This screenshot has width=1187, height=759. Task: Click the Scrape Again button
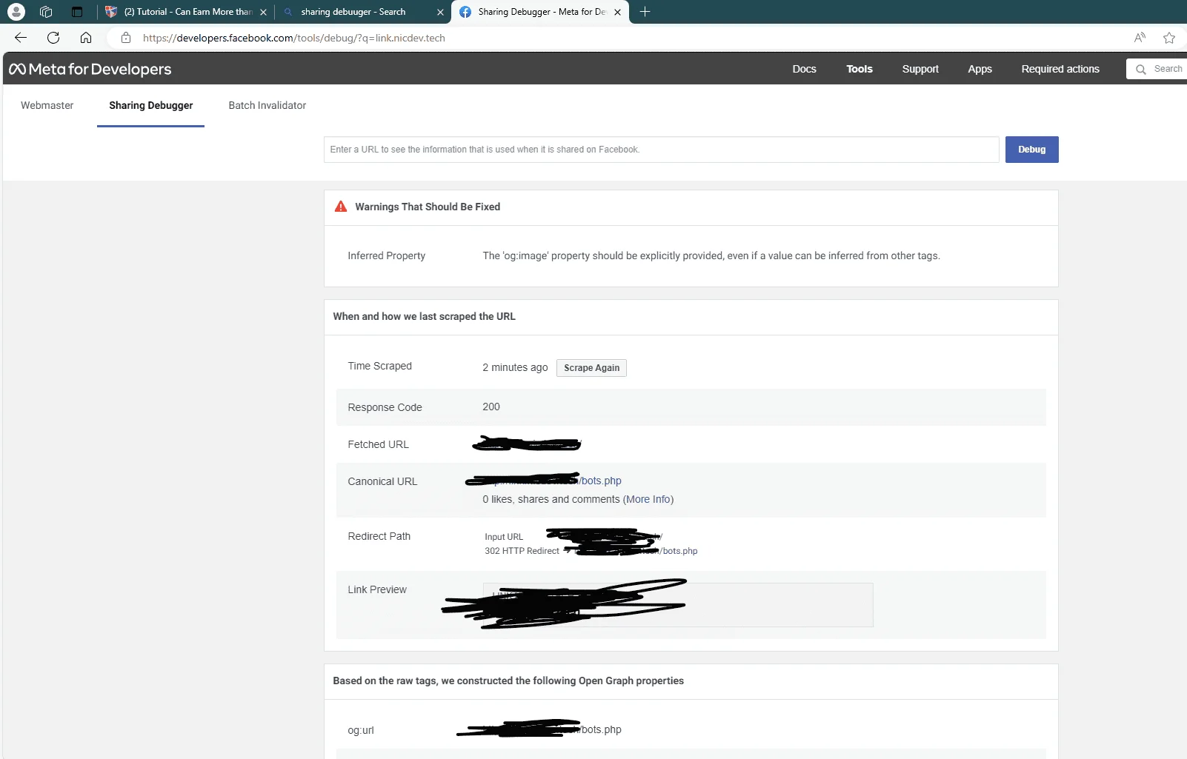[591, 368]
